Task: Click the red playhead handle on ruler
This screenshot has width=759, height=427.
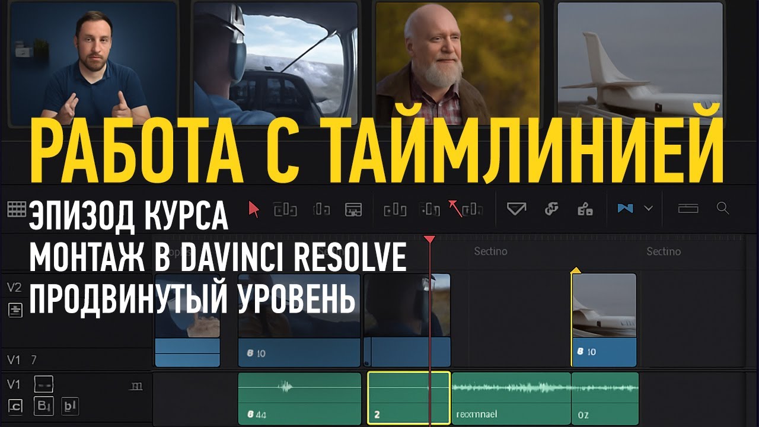Action: tap(429, 239)
